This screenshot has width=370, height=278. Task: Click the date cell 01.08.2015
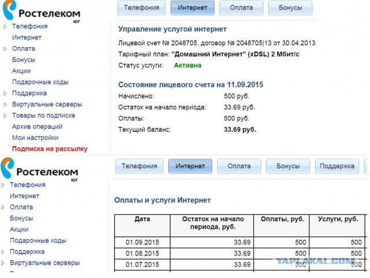point(142,254)
